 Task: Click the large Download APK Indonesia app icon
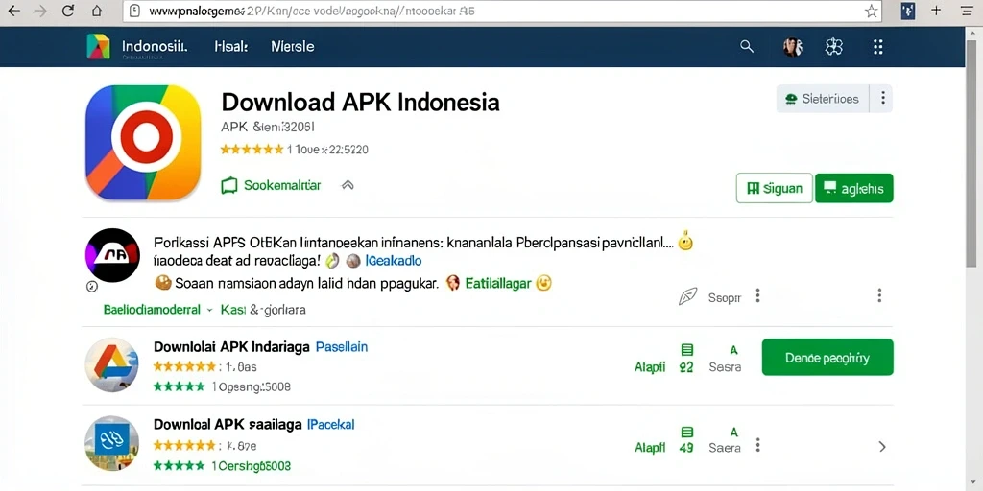[x=143, y=142]
